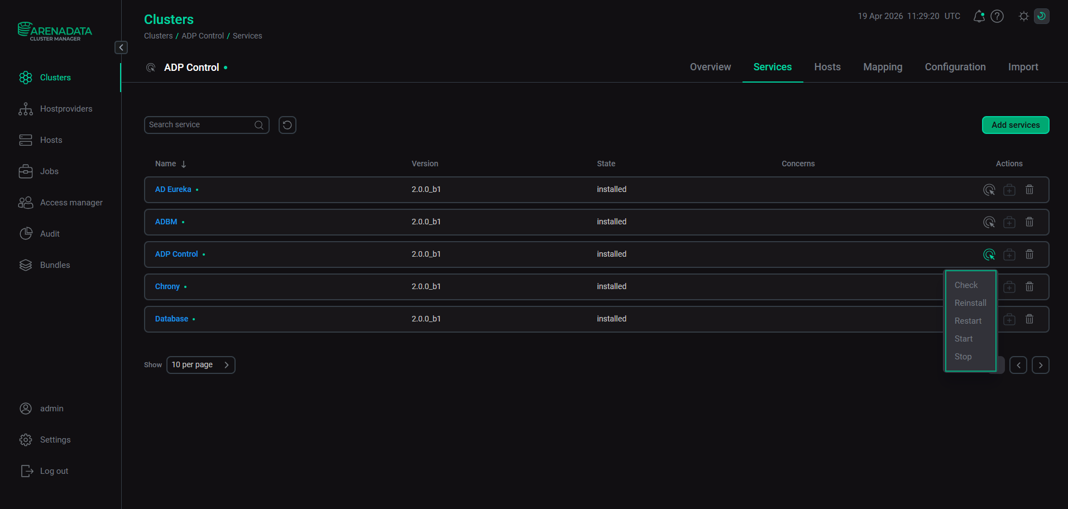
Task: Delete the ADBM service
Action: click(x=1029, y=222)
